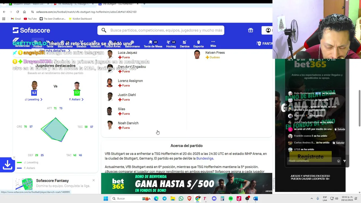Open the Bundesliga link
361x203 pixels.
tap(205, 158)
